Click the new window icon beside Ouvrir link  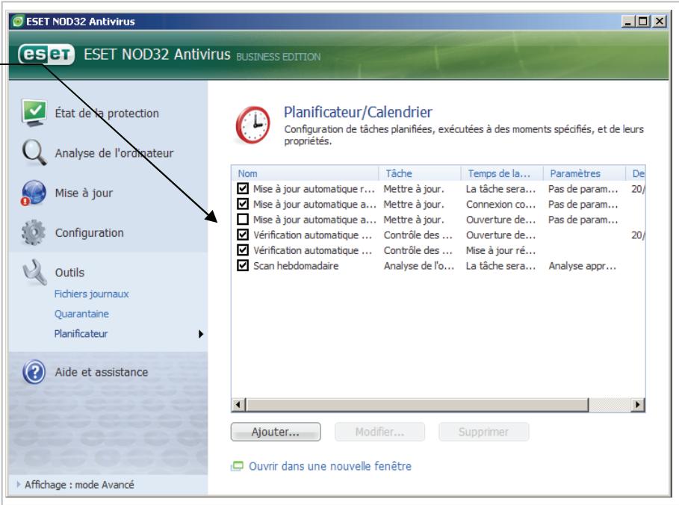pos(237,466)
